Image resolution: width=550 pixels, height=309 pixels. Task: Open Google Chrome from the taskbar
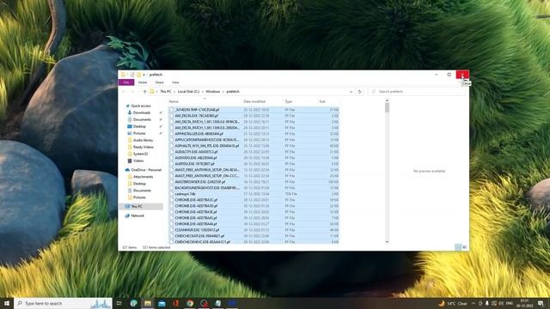[x=190, y=303]
